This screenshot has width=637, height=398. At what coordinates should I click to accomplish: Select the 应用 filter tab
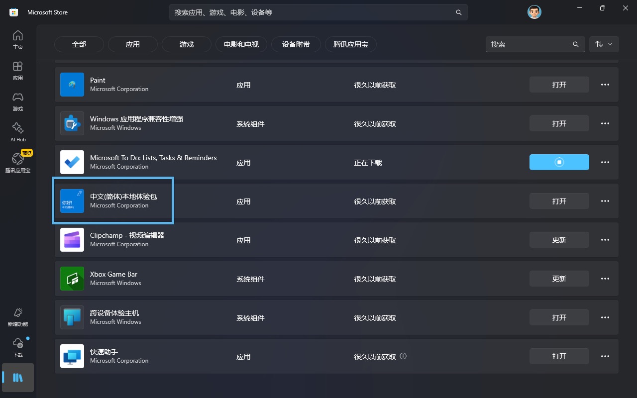point(133,44)
